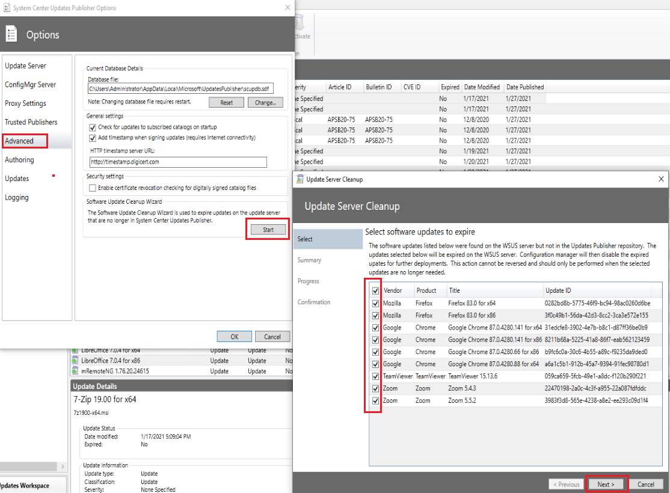
Task: Open the Trusted Publishers options page
Action: point(31,122)
